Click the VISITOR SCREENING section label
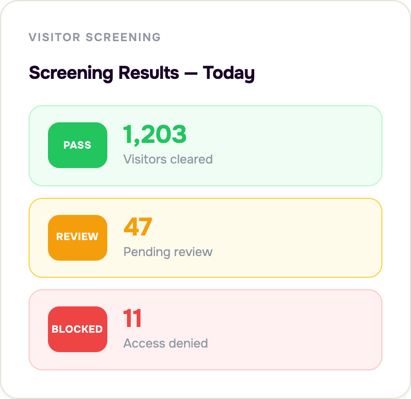 click(95, 37)
